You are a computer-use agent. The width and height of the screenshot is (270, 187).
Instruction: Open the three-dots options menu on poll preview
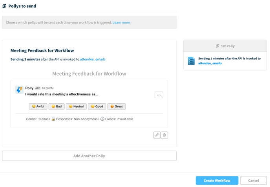(x=159, y=95)
